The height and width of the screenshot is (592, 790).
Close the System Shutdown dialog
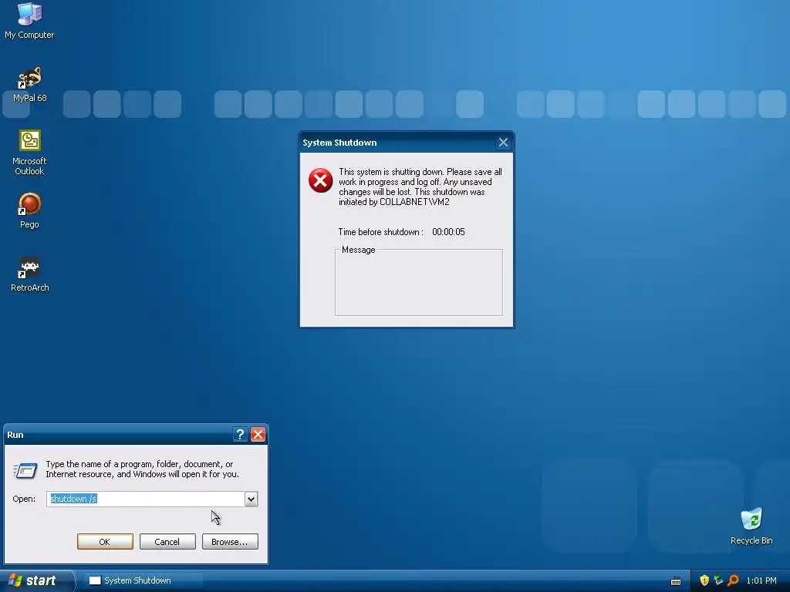[x=503, y=143]
